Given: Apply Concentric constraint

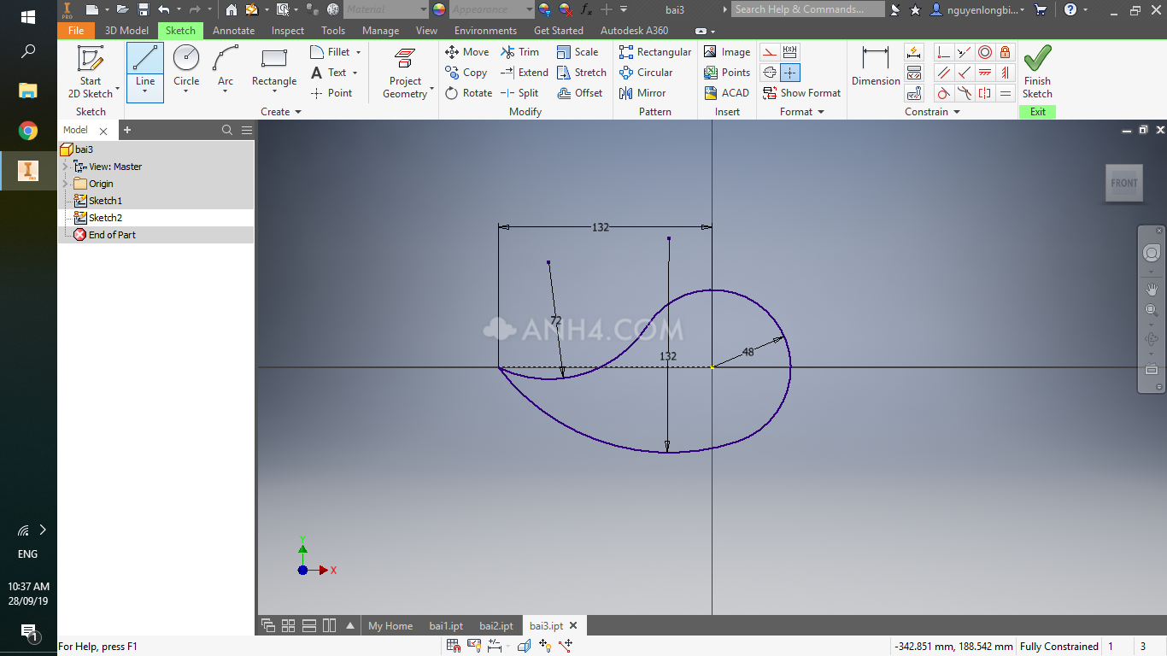Looking at the screenshot, I should 985,52.
